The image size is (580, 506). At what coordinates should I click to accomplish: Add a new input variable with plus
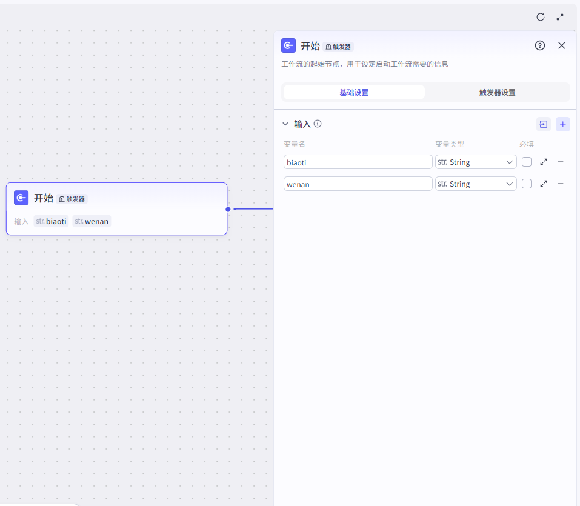click(562, 124)
